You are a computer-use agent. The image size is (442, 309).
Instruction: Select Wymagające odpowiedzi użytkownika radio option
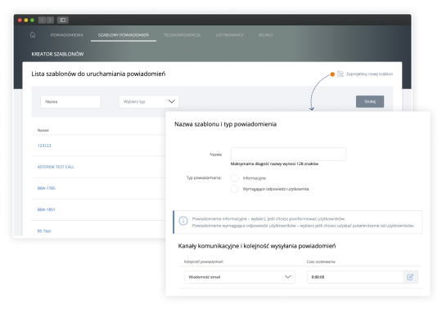point(235,189)
